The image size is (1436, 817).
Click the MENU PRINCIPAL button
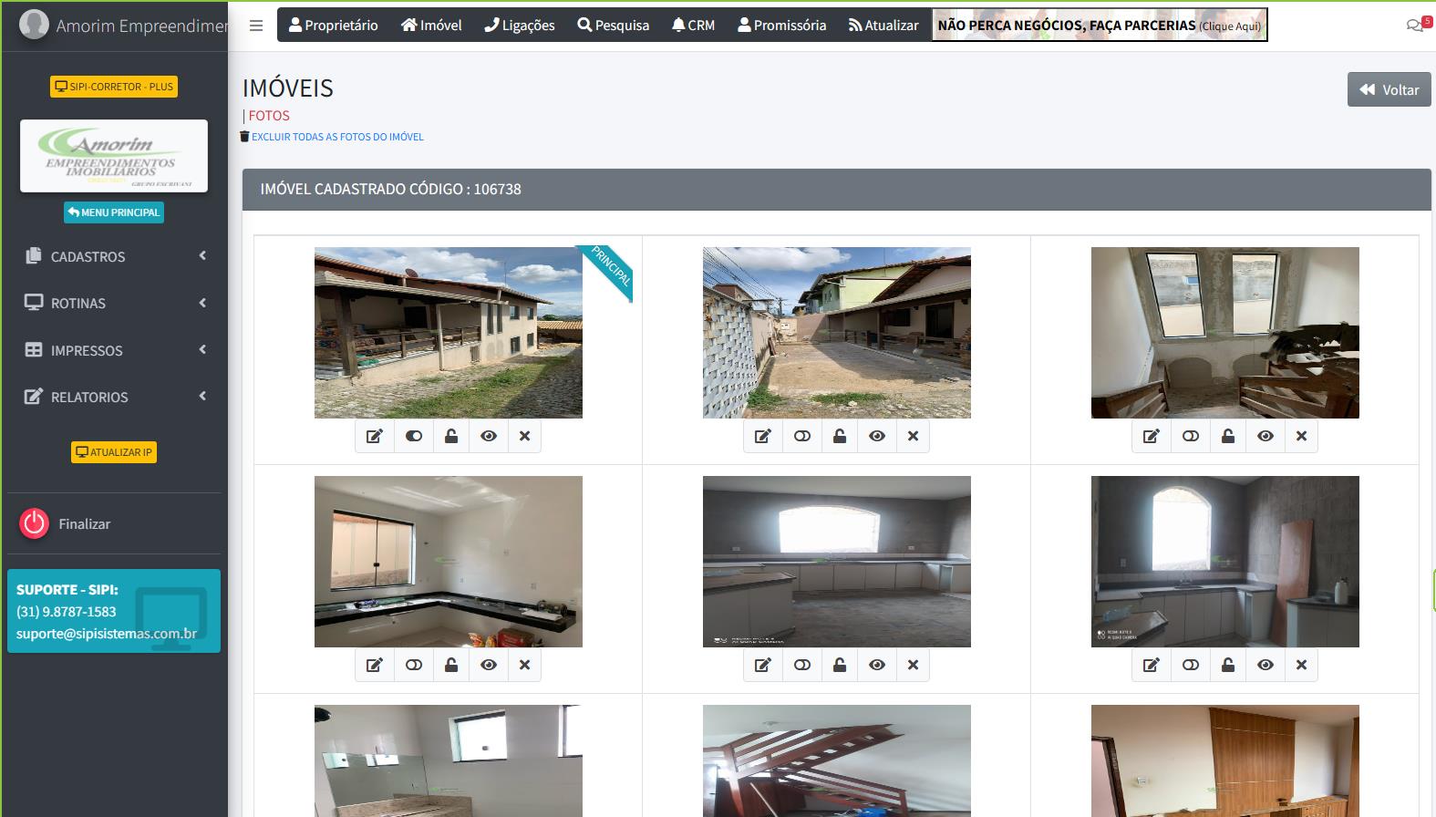point(114,212)
